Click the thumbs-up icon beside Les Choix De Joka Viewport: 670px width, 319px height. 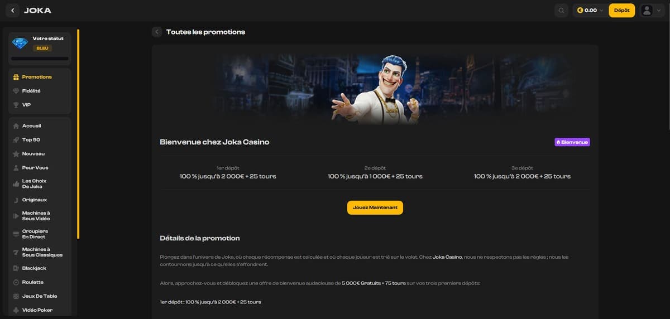(x=16, y=183)
